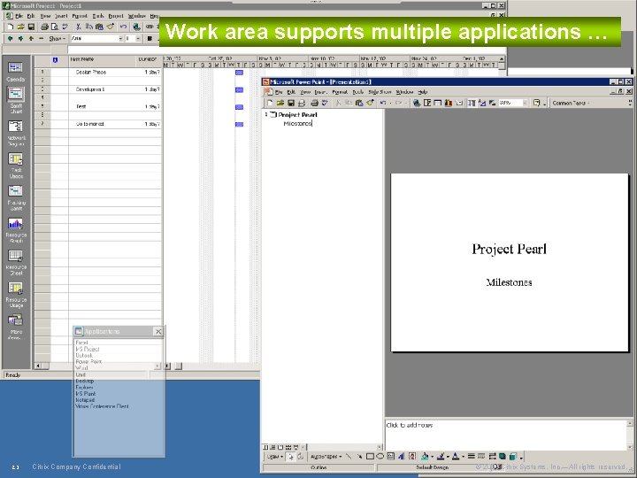Open Resource Graph view in Project's view bar
This screenshot has width=637, height=478.
15,230
